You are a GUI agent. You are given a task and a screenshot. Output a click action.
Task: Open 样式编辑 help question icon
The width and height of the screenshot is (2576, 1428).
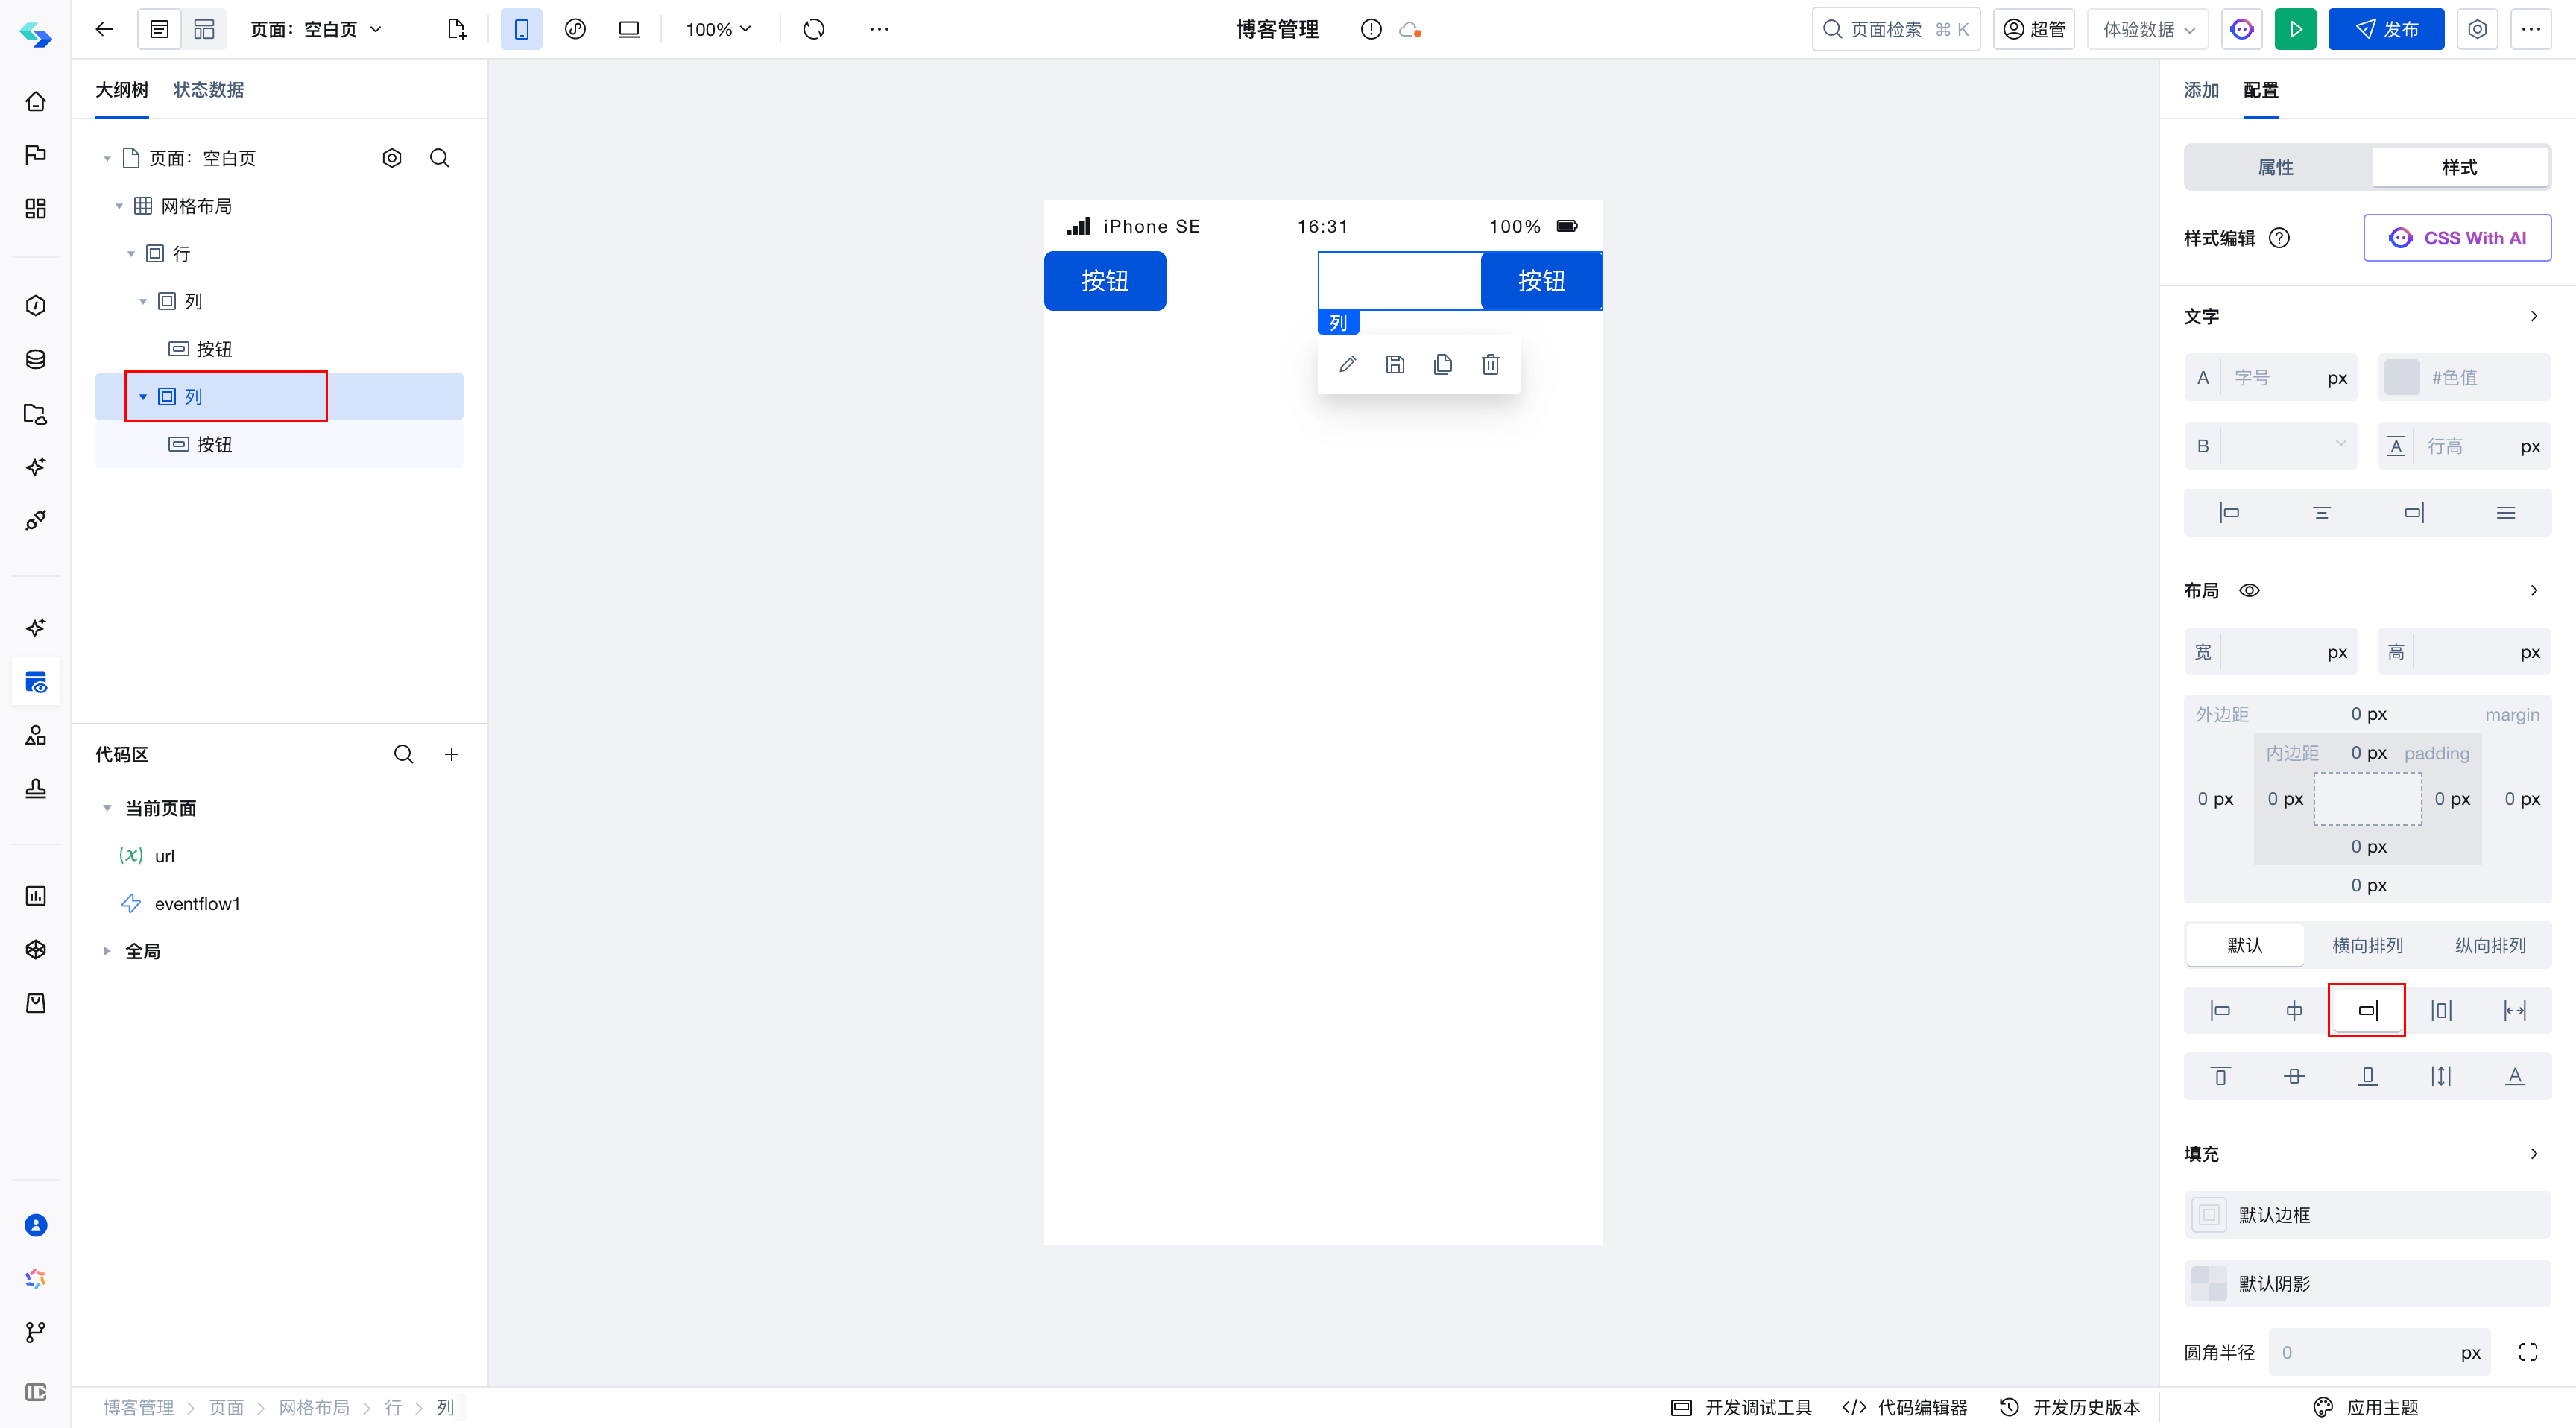[2279, 238]
